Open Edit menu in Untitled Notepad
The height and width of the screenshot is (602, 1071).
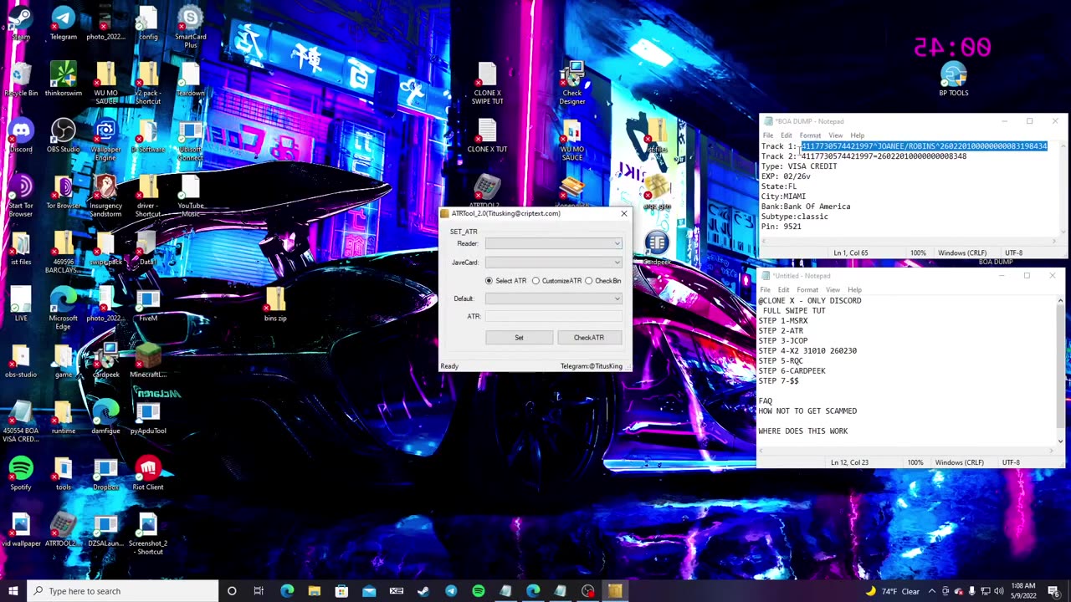click(783, 290)
